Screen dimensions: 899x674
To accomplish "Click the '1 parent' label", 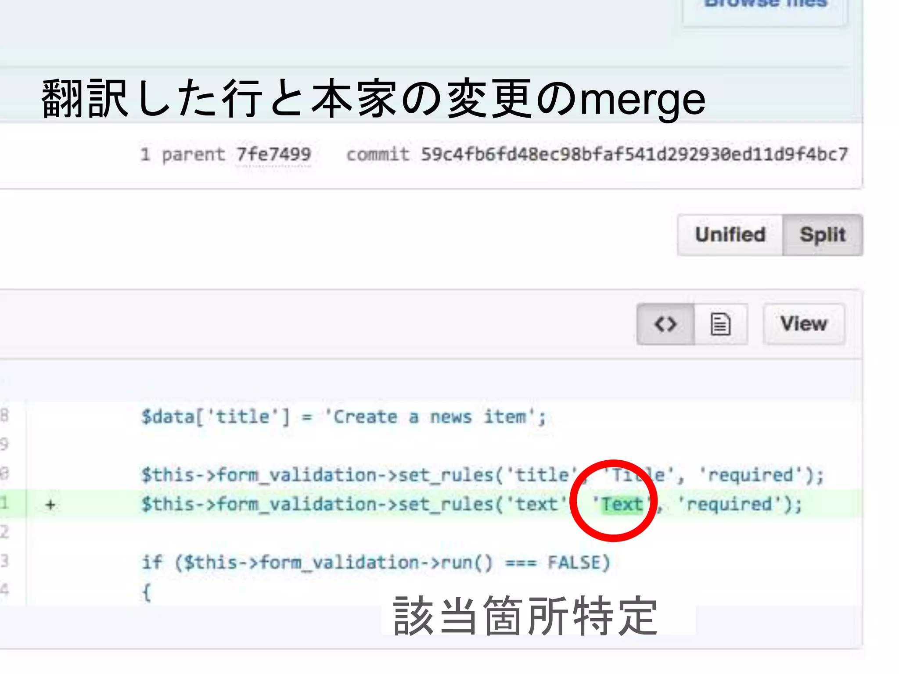I will tap(182, 154).
